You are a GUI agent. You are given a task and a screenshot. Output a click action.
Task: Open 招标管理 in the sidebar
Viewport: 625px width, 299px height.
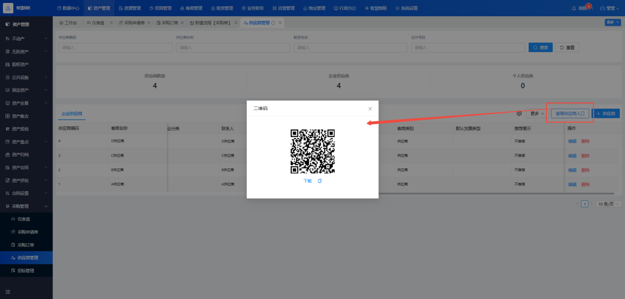pos(26,271)
